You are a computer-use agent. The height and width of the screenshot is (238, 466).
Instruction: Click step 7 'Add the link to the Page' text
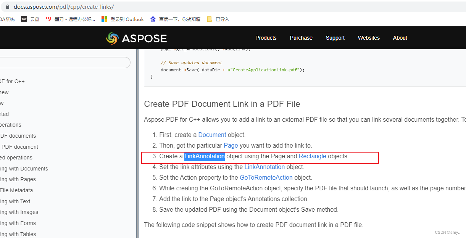[234, 199]
